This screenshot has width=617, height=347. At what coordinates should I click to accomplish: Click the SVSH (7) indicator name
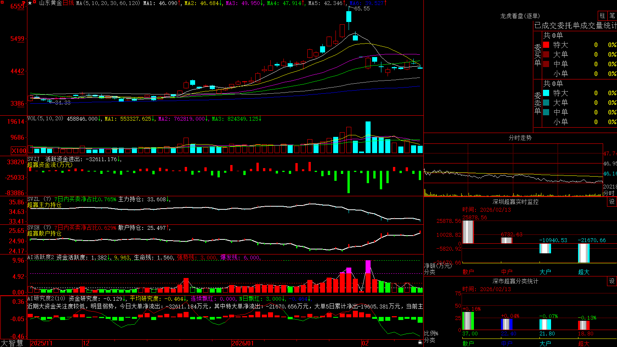click(39, 228)
